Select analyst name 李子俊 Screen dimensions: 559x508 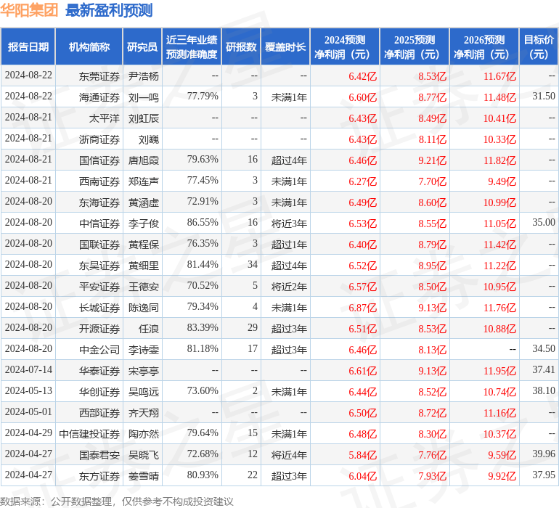point(143,224)
